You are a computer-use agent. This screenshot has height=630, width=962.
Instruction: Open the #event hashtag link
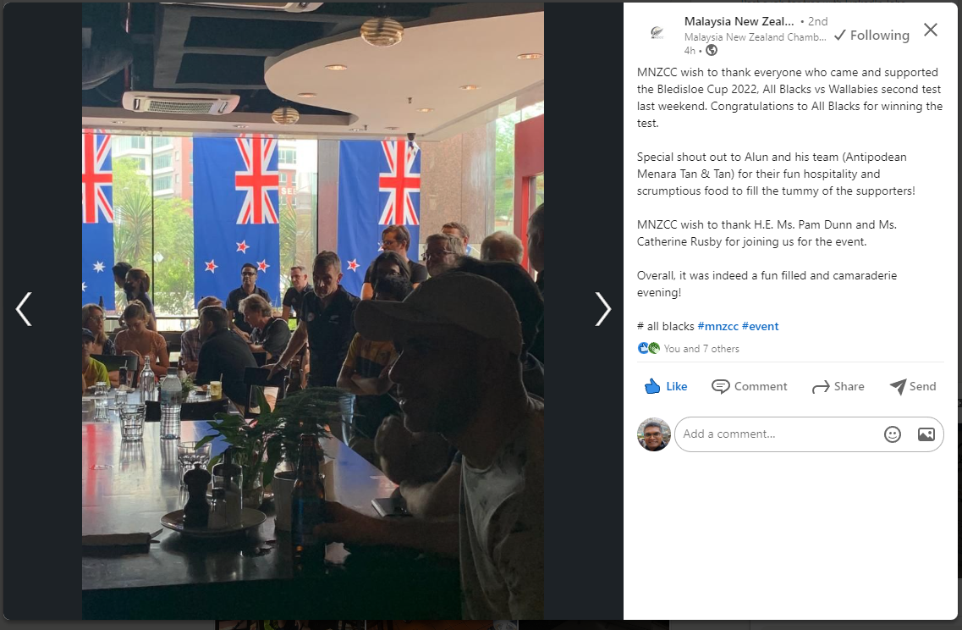[x=760, y=326]
